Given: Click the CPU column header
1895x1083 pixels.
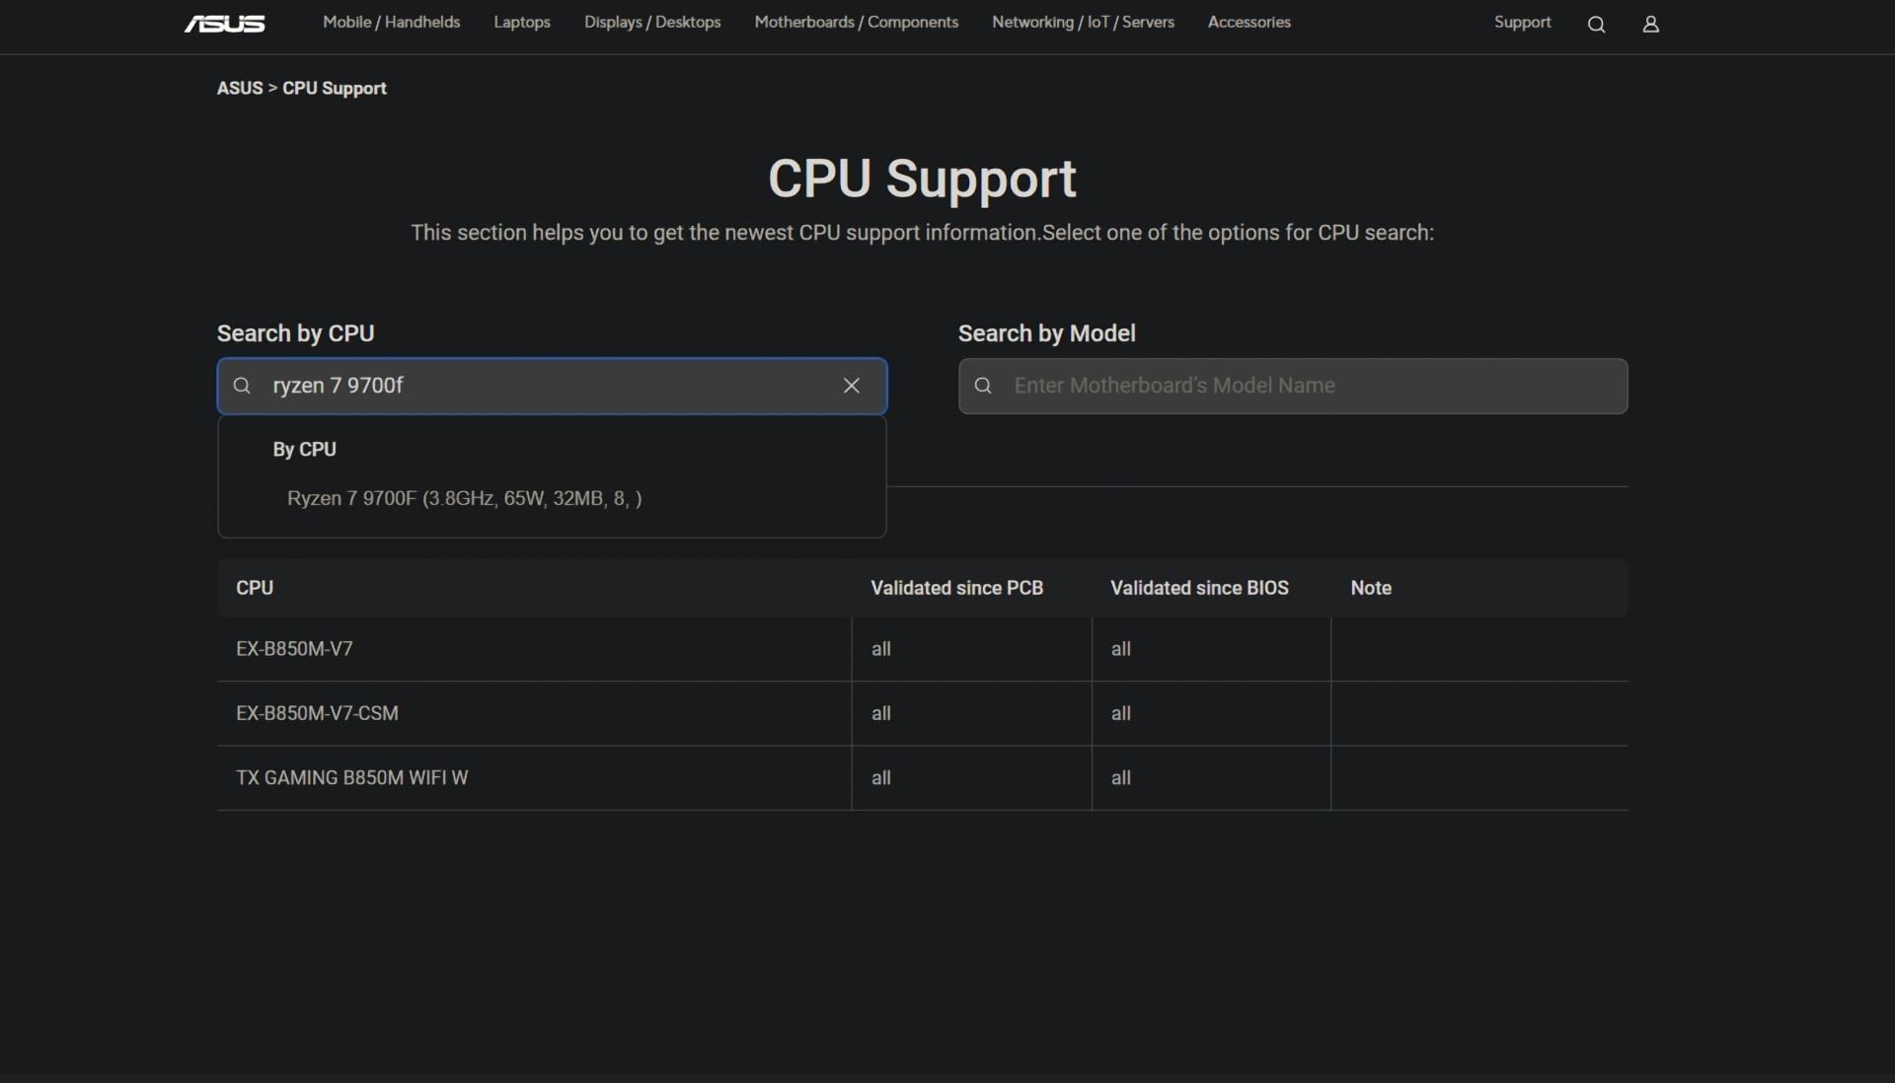Looking at the screenshot, I should (x=255, y=588).
